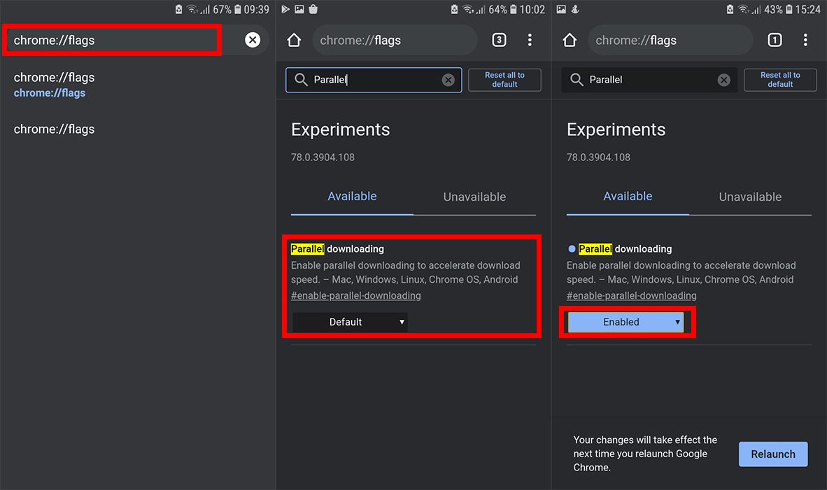Tap the home icon in the right screen
This screenshot has width=827, height=490.
click(570, 40)
